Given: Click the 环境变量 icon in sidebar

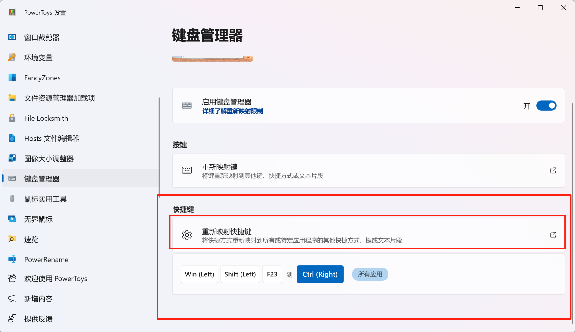Looking at the screenshot, I should coord(12,57).
